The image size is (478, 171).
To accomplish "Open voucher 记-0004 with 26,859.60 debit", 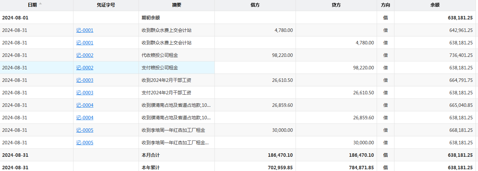I will pyautogui.click(x=85, y=105).
